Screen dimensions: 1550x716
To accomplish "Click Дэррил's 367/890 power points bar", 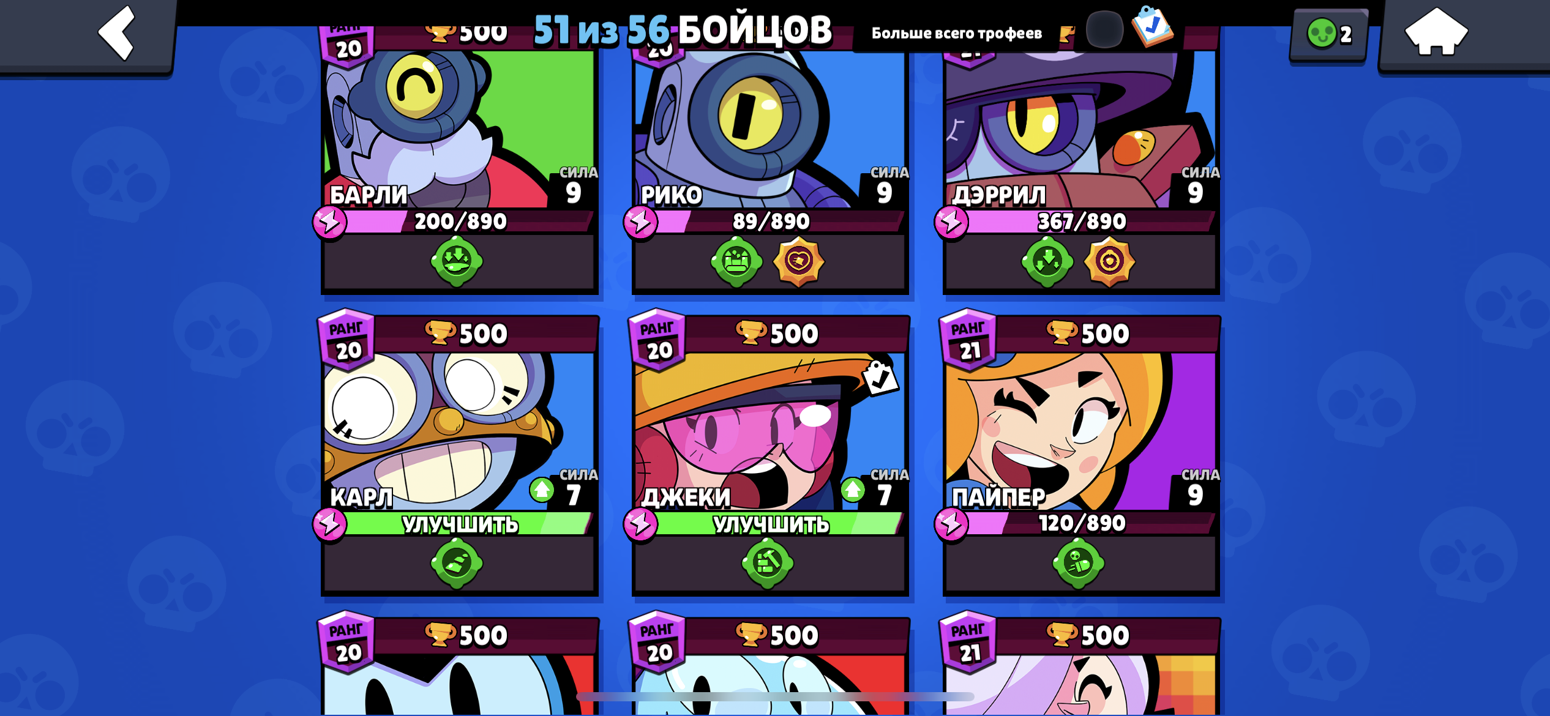I will 1082,222.
